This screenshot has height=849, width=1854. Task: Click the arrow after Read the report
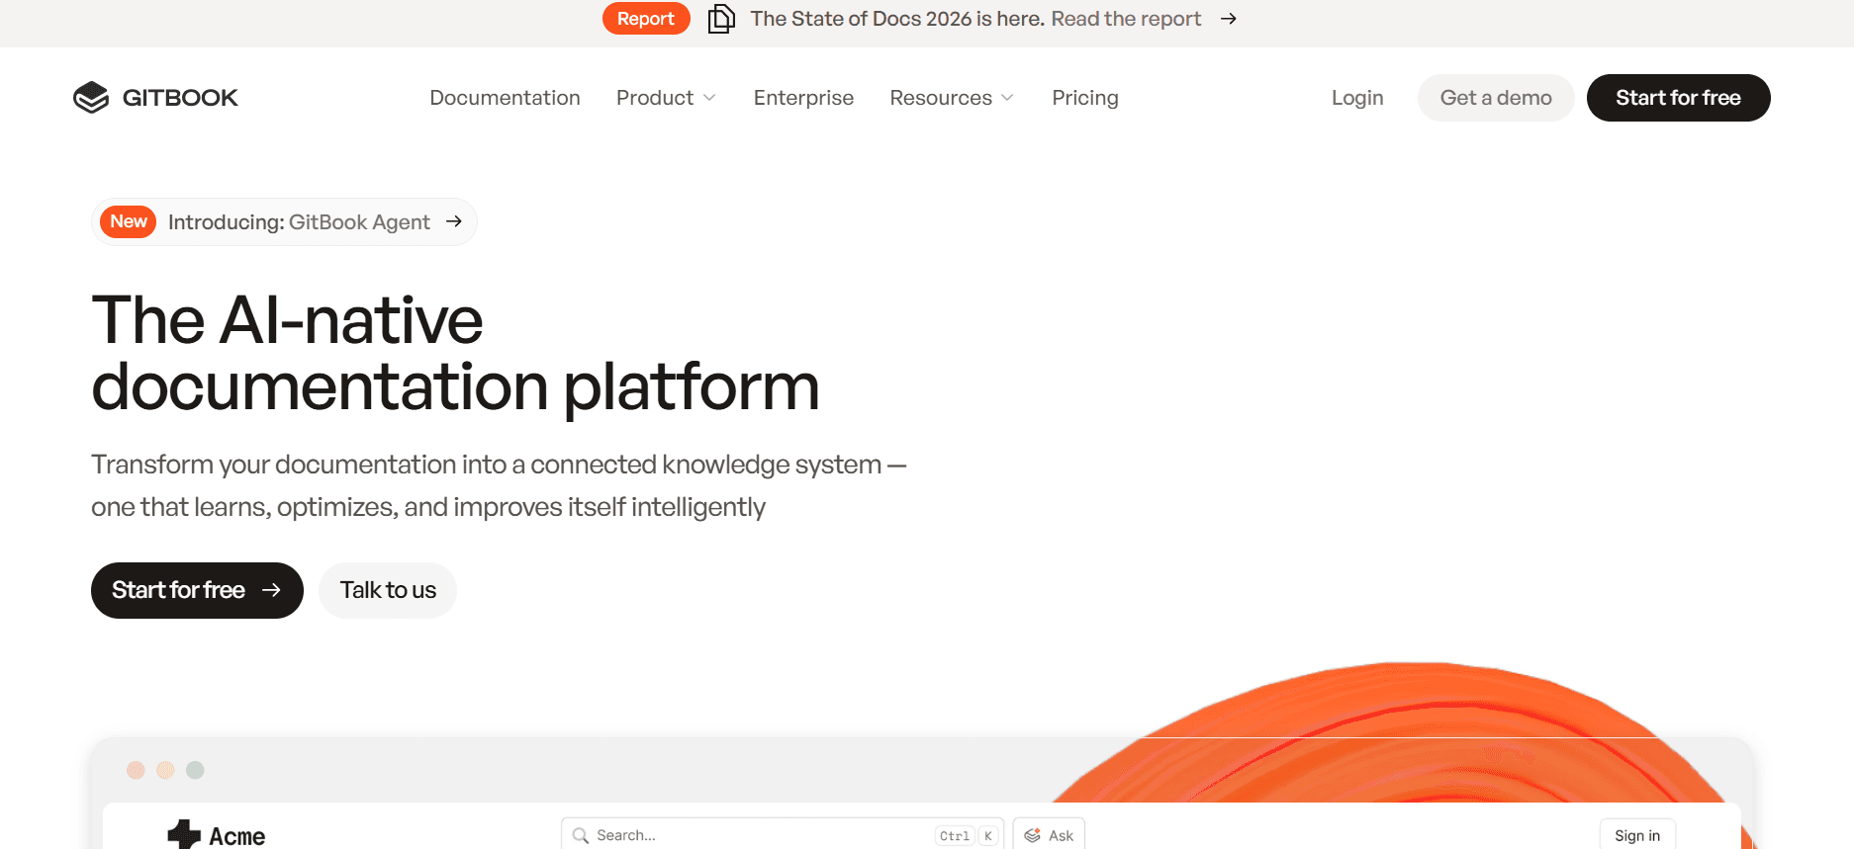(1229, 19)
